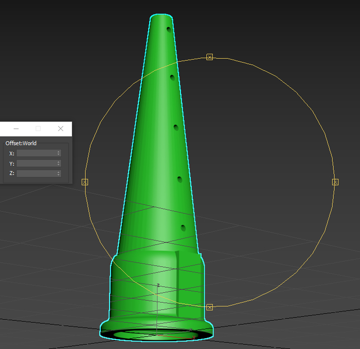Click the Offset:World group label

pyautogui.click(x=21, y=143)
